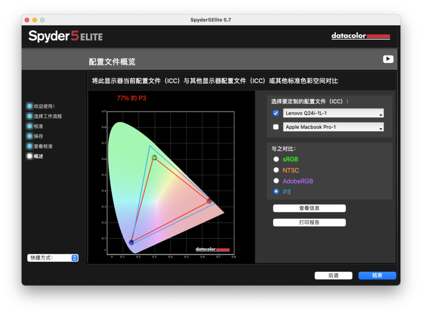This screenshot has width=422, height=314.
Task: Select the sRGB comparison radio button
Action: [276, 159]
